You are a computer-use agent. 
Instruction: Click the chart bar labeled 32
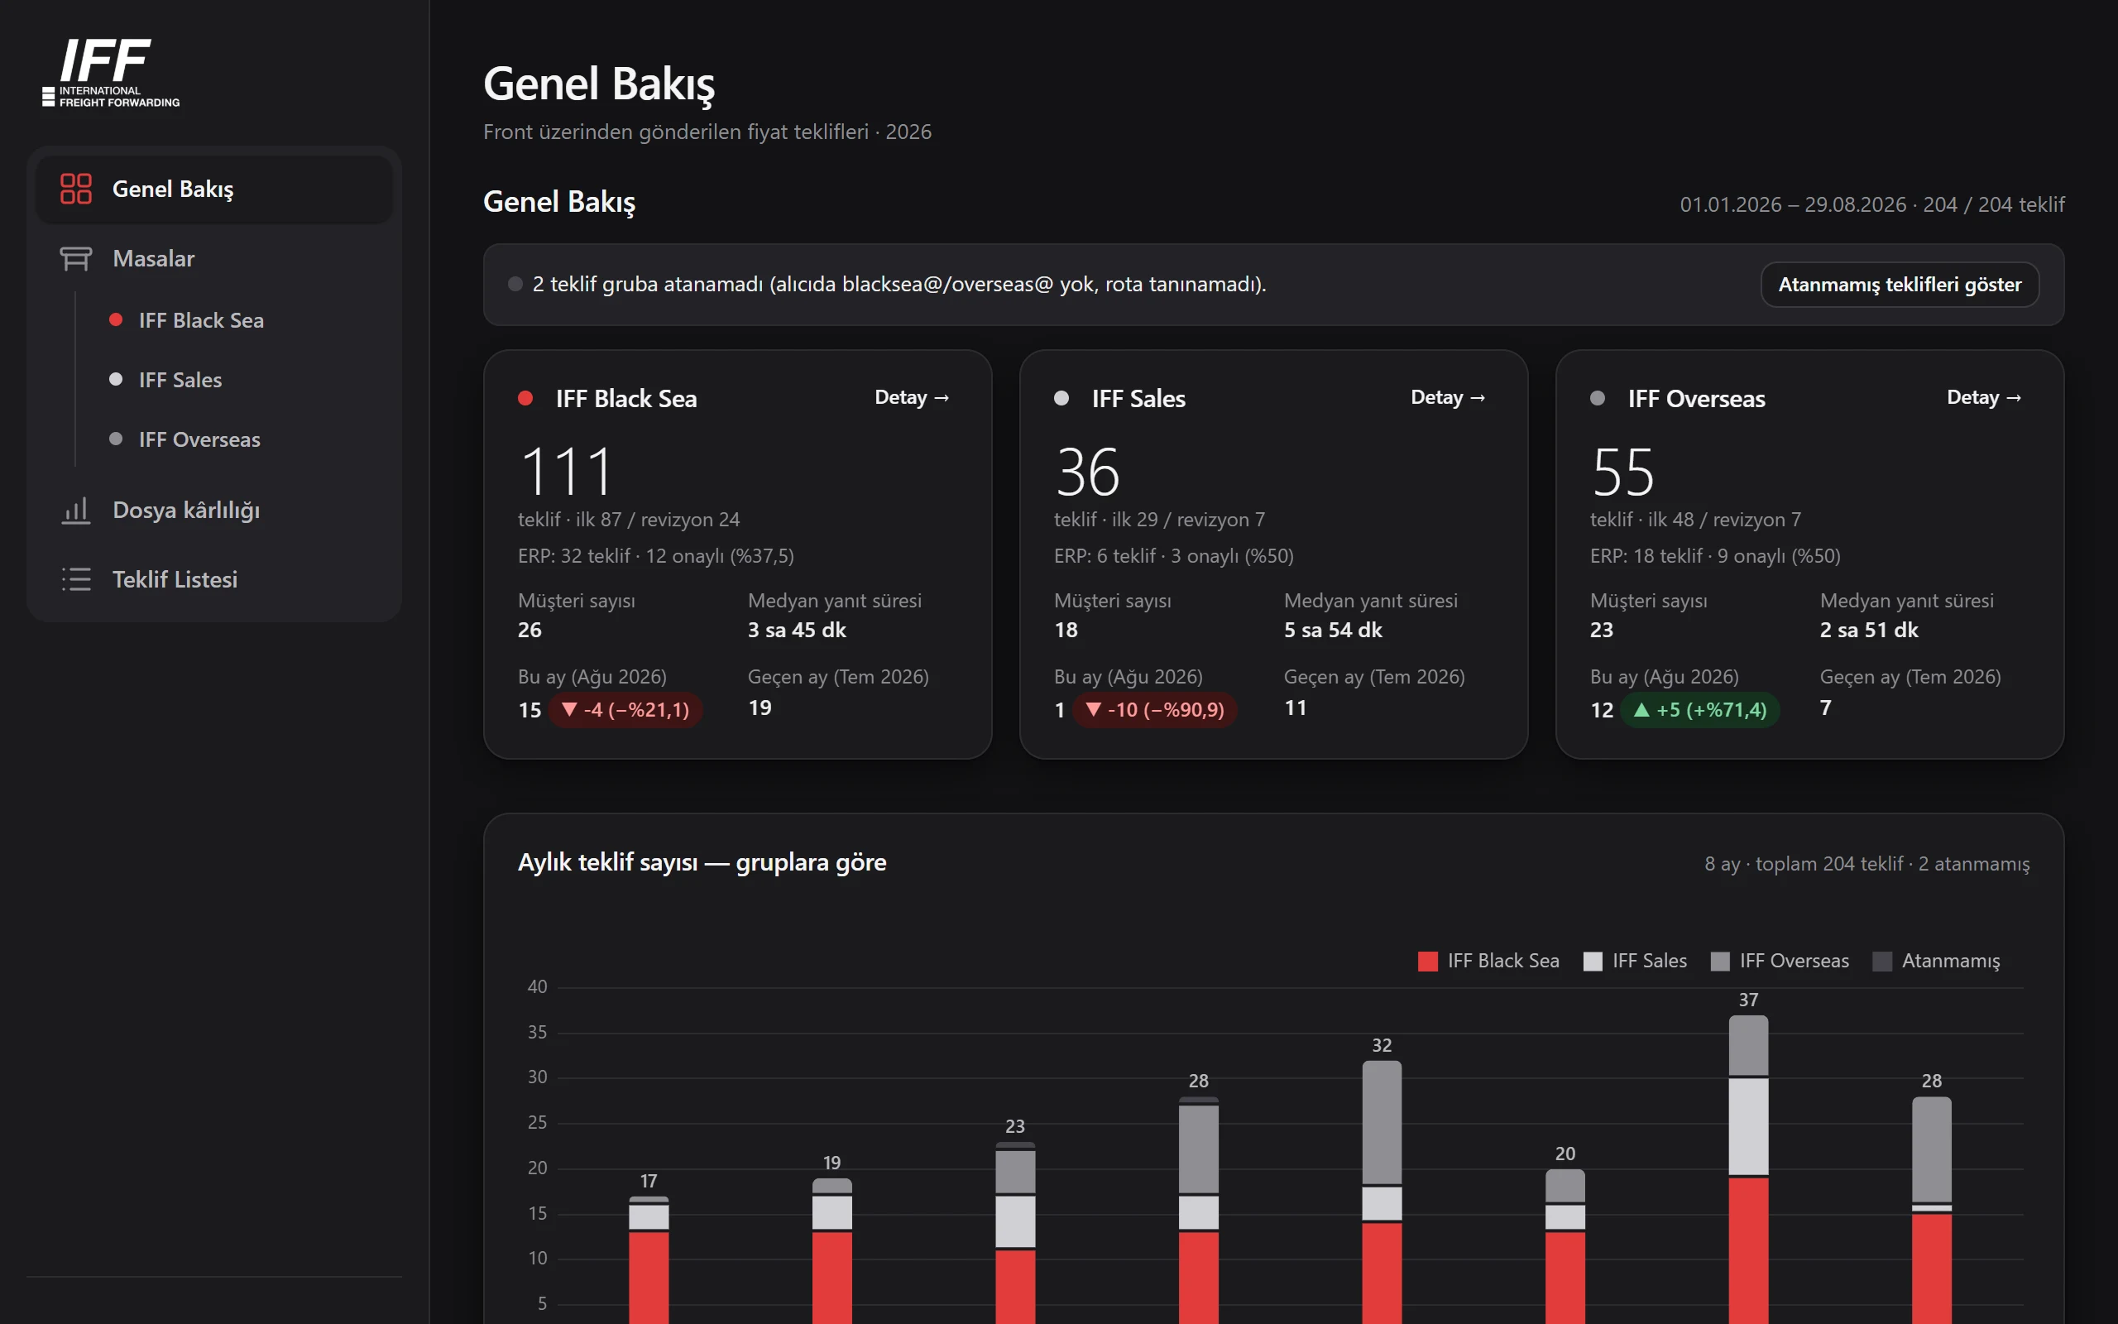[x=1382, y=1192]
